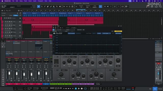This screenshot has height=91, width=163.
Task: Select the Paint tool
Action: pyautogui.click(x=51, y=7)
